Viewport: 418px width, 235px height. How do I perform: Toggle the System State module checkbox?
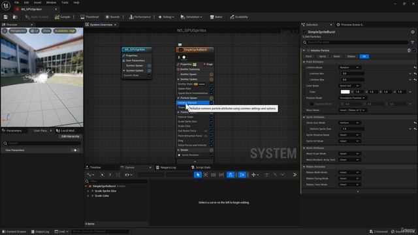tap(150, 76)
